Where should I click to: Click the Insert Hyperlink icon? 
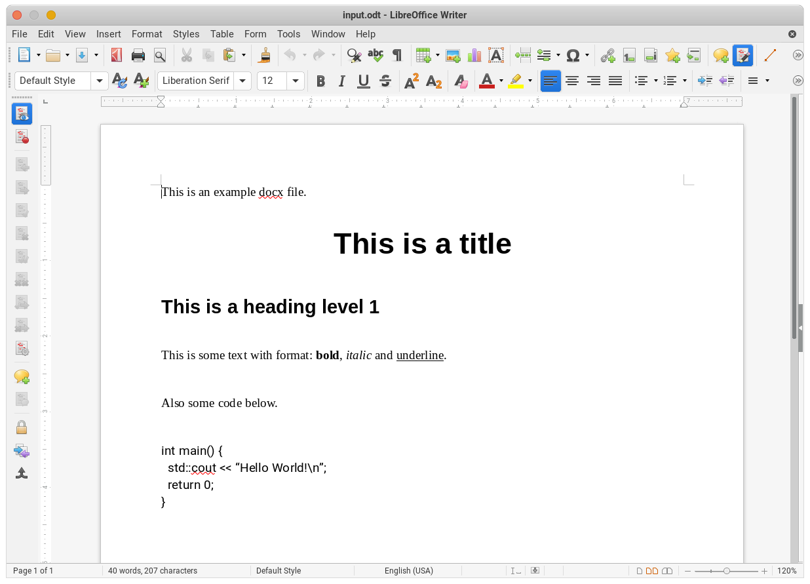pyautogui.click(x=608, y=55)
